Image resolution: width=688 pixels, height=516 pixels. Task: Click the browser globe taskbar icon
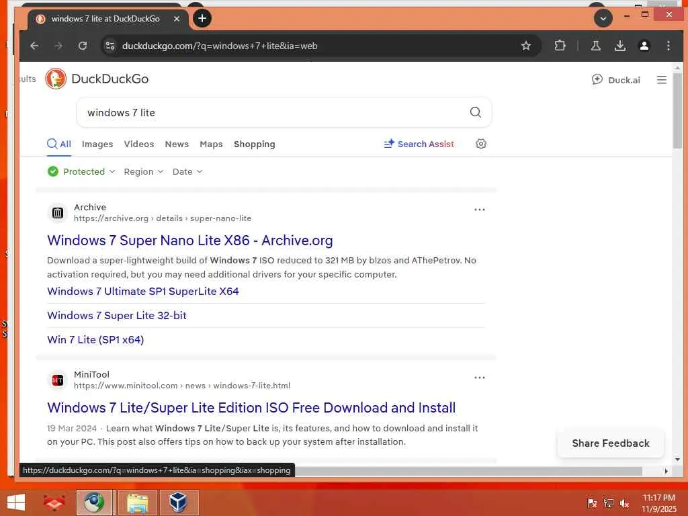95,503
